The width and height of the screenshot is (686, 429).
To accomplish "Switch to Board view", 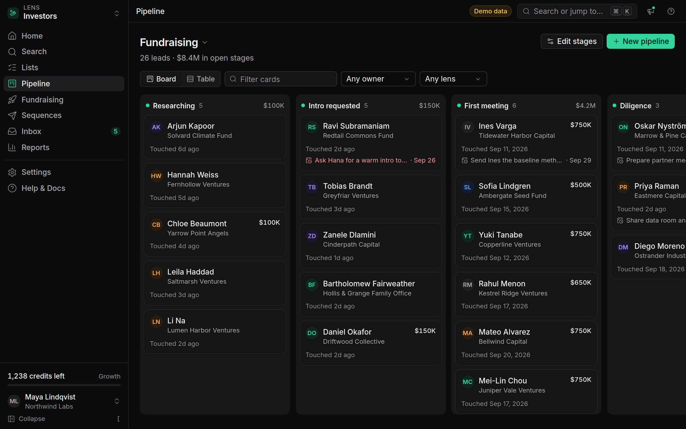I will 161,79.
